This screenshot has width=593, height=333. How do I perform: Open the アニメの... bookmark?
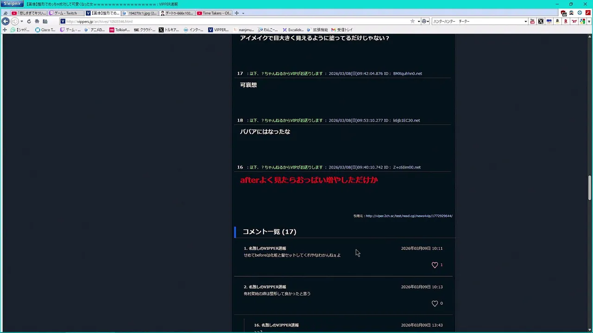click(95, 30)
